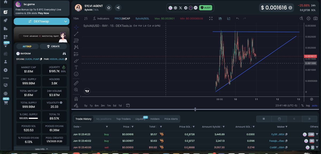Screen dimensions: 321x154
Task: Open the candle chart type selector
Action: (x=86, y=18)
